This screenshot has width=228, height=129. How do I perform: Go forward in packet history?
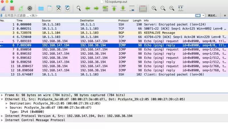coord(96,9)
